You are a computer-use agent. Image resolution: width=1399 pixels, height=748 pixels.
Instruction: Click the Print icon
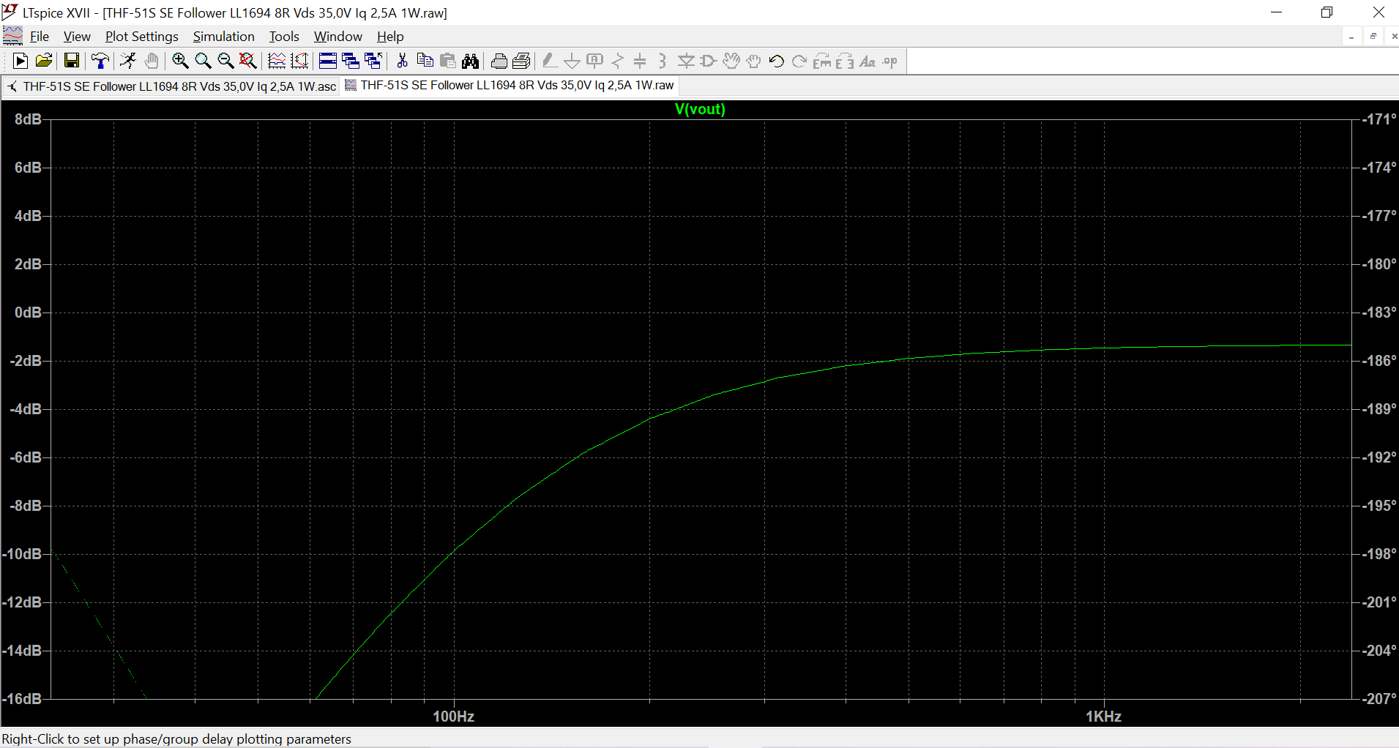(x=499, y=61)
